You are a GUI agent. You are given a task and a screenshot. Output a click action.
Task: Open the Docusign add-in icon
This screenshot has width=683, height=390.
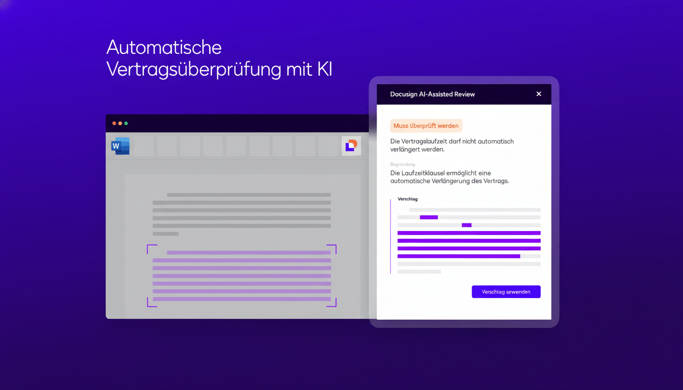[351, 146]
